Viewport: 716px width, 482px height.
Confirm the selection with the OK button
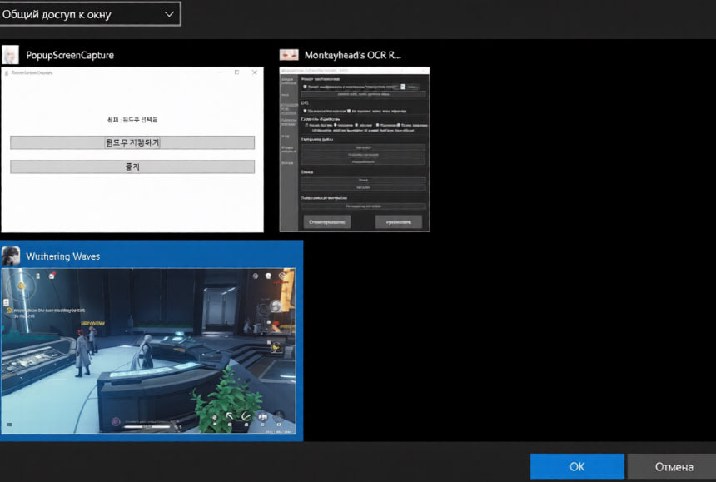click(577, 466)
